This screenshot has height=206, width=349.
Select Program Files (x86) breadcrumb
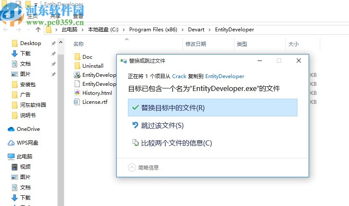pos(153,30)
